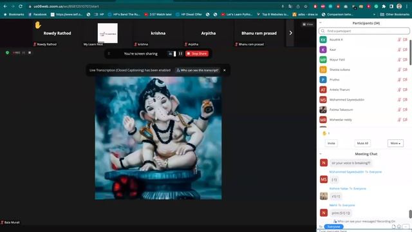412x232 pixels.
Task: Click Pruthvi's blue P avatar
Action: [x=323, y=80]
